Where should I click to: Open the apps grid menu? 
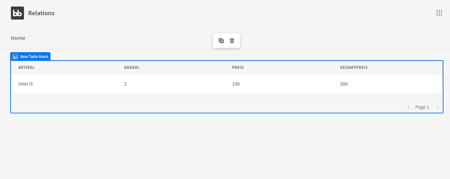[x=439, y=13]
